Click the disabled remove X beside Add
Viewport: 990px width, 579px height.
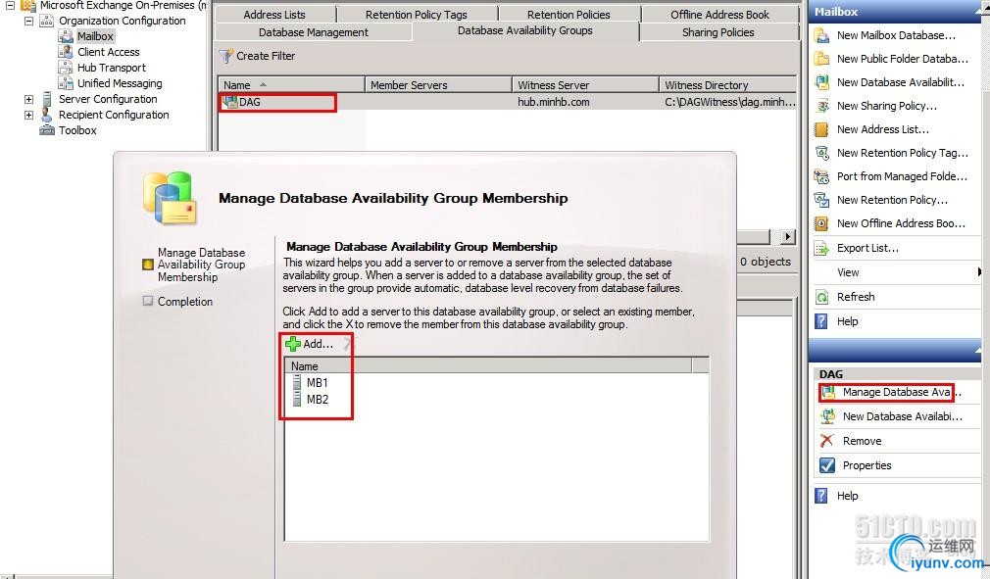click(x=349, y=344)
